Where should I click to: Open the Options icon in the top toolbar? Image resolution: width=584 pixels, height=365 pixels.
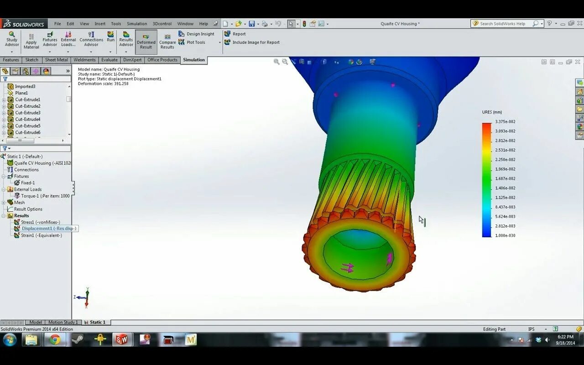[321, 24]
